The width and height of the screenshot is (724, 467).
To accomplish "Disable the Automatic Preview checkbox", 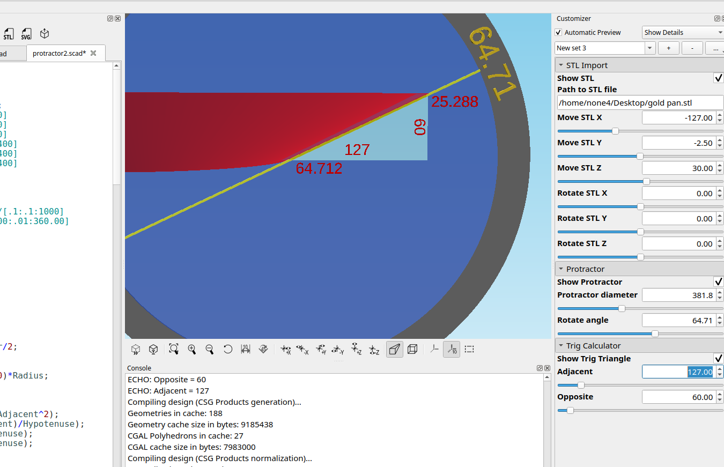I will [x=559, y=33].
